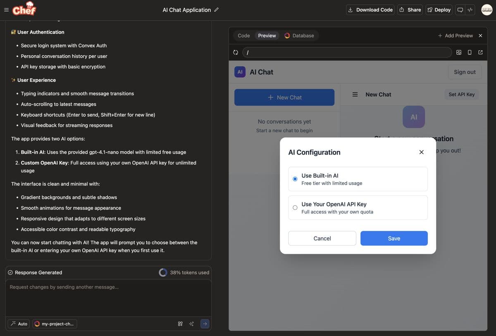Switch to the Database tab
The image size is (496, 336).
(x=299, y=36)
